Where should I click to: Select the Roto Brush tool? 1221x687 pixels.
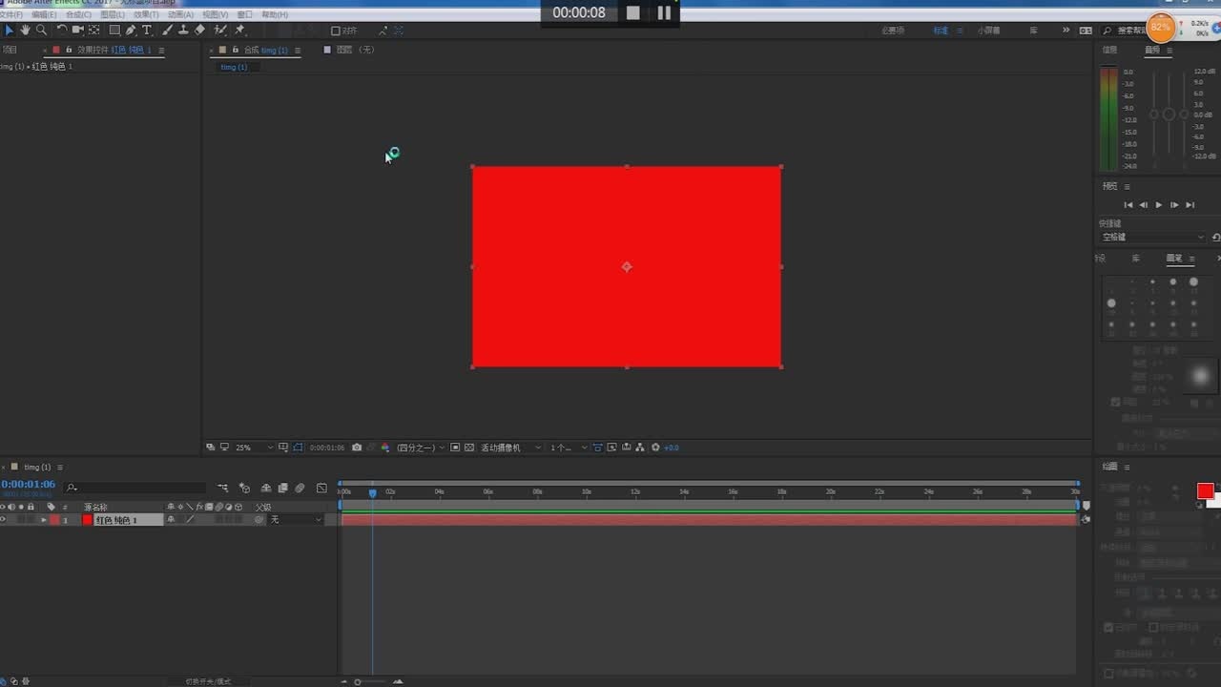(x=220, y=31)
